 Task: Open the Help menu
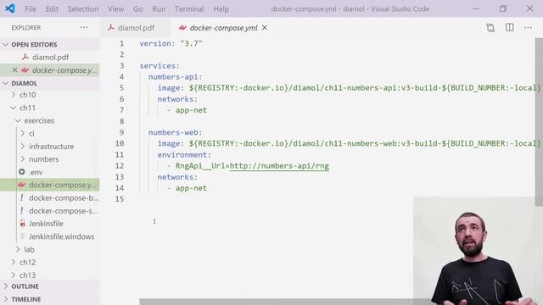coord(221,9)
